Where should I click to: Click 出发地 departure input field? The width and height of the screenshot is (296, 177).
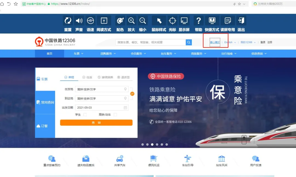[x=102, y=89]
